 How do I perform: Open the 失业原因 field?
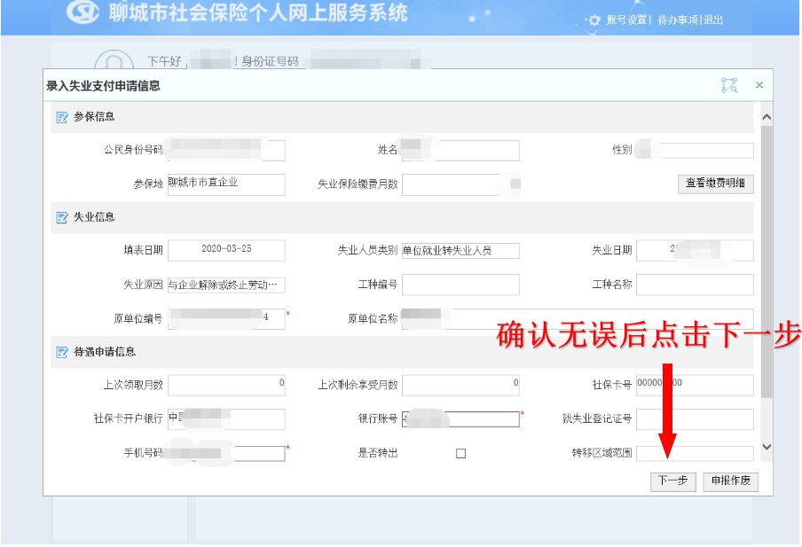tap(226, 285)
